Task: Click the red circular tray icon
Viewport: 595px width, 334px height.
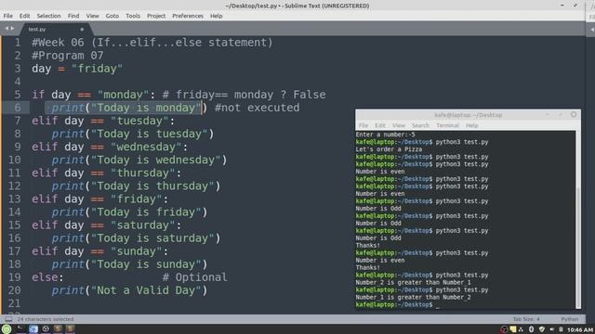Action: point(504,329)
